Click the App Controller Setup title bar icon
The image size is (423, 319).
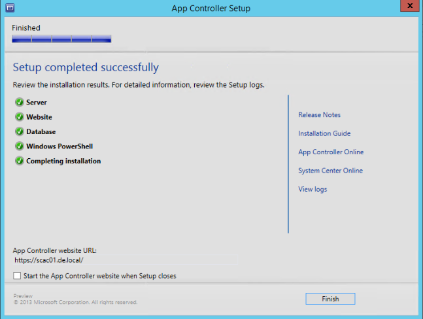coord(9,8)
